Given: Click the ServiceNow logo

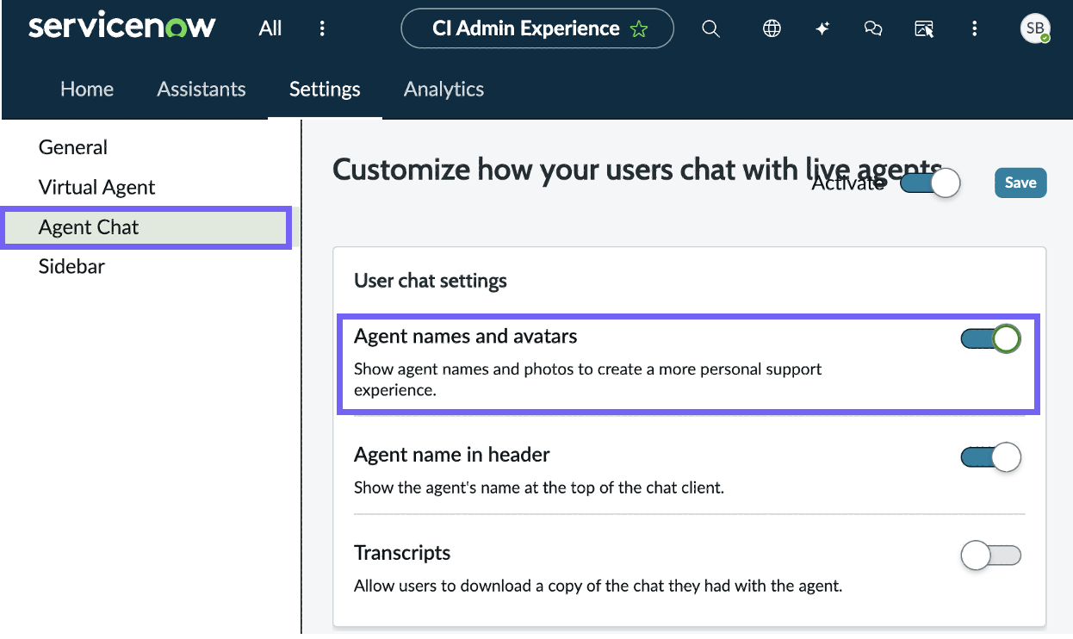Looking at the screenshot, I should [121, 27].
